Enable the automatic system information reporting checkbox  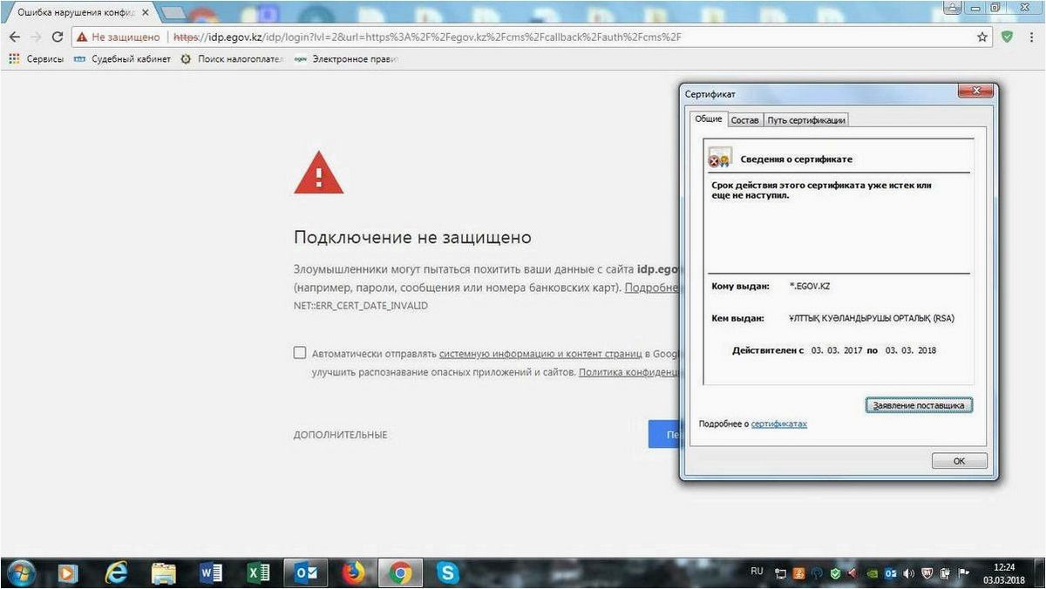(300, 353)
